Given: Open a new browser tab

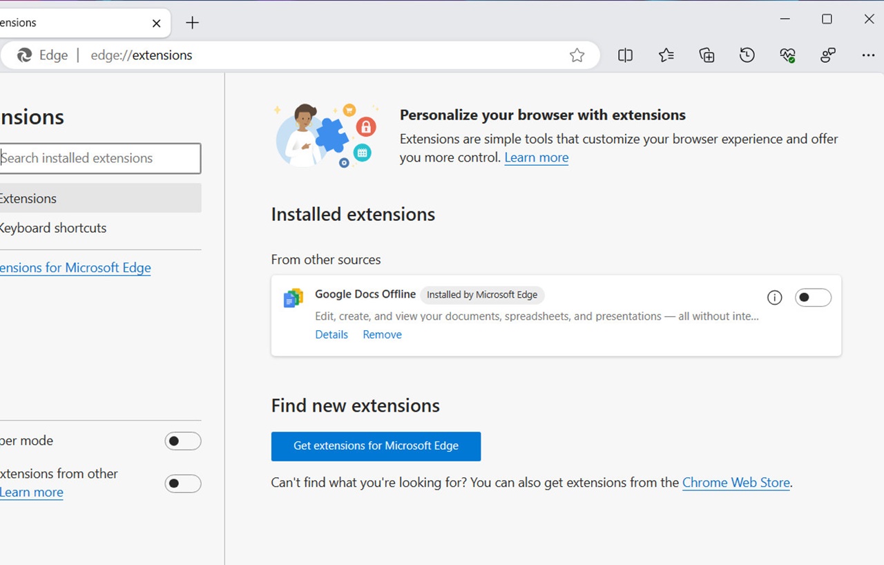Looking at the screenshot, I should coord(193,23).
